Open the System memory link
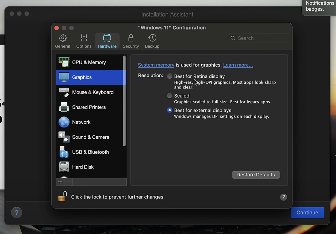Screen dimensions: 336x234 pyautogui.click(x=156, y=65)
